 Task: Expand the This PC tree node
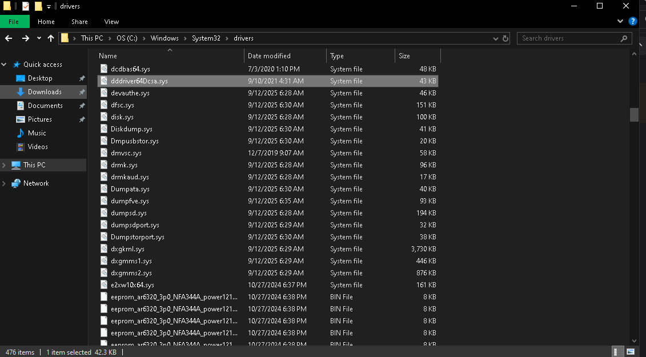pos(4,165)
